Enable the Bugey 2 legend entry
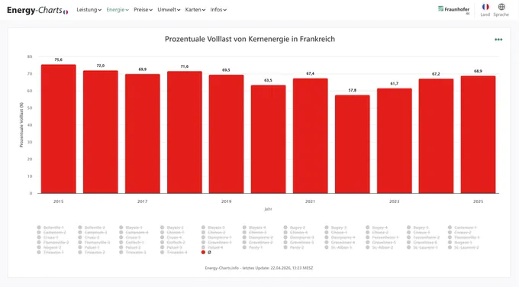The height and width of the screenshot is (287, 519). (x=295, y=227)
